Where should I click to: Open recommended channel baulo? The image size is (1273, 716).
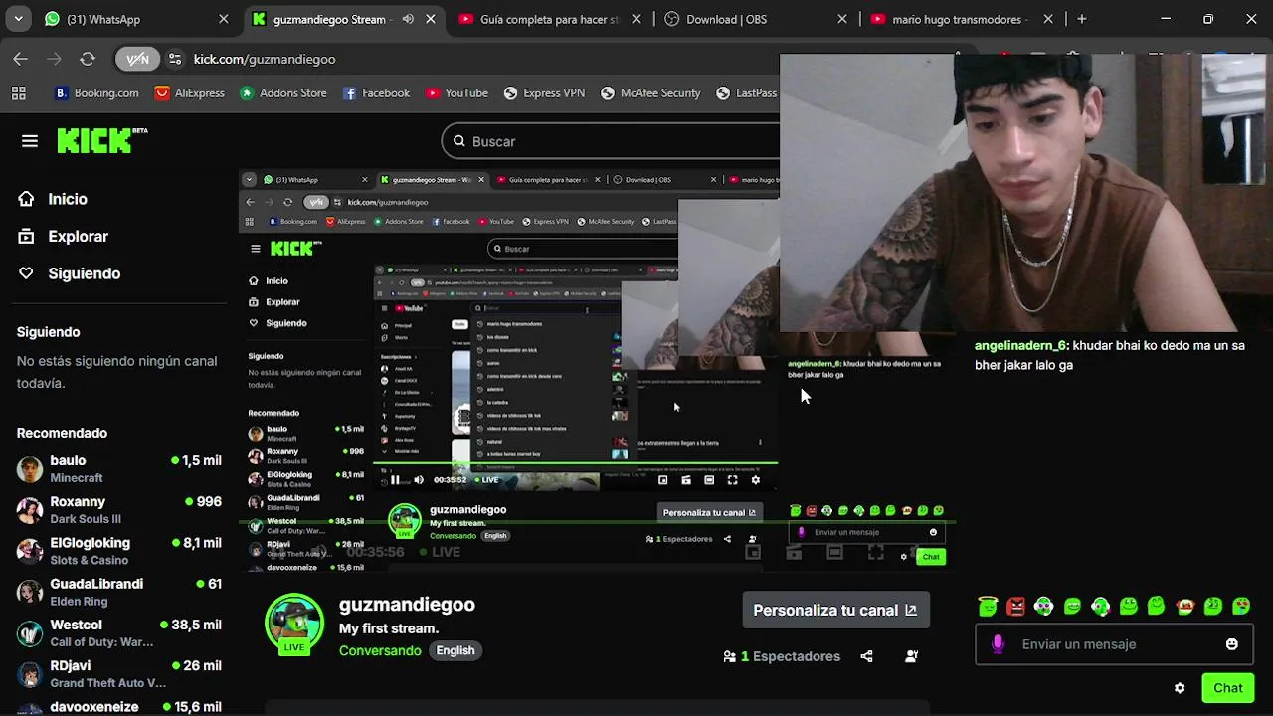point(119,468)
